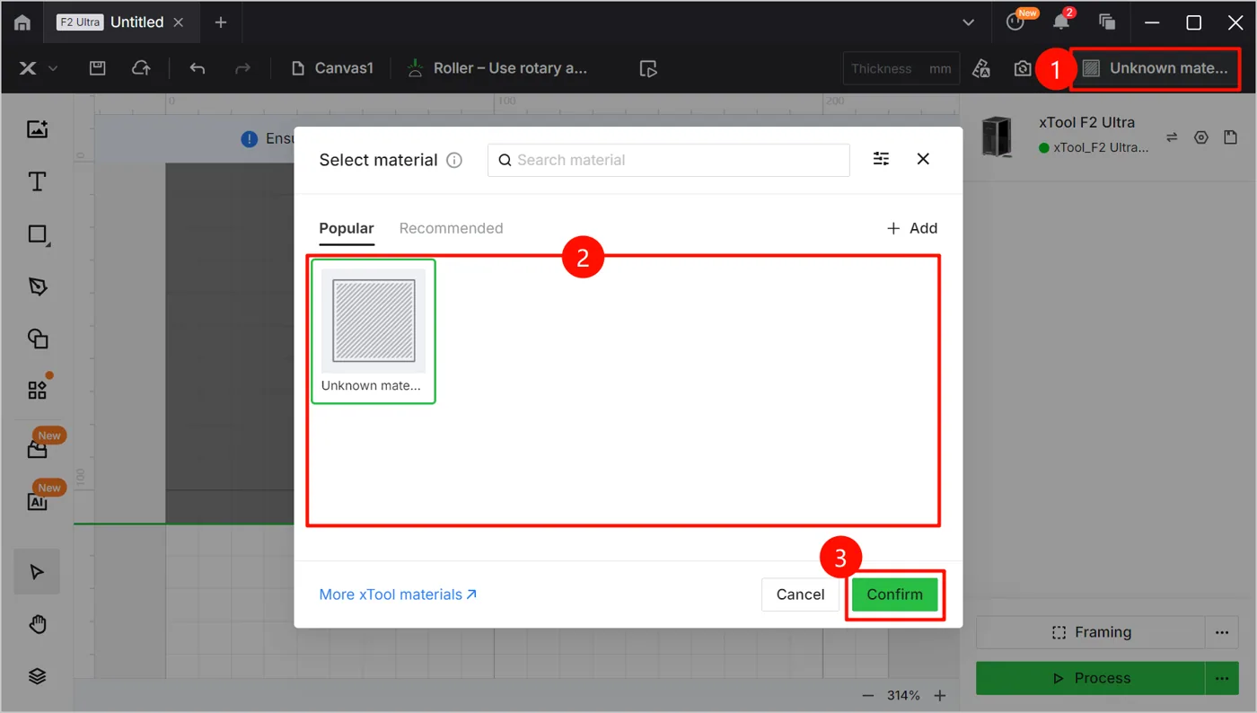Close the Select material dialog
The width and height of the screenshot is (1257, 713).
pyautogui.click(x=923, y=159)
